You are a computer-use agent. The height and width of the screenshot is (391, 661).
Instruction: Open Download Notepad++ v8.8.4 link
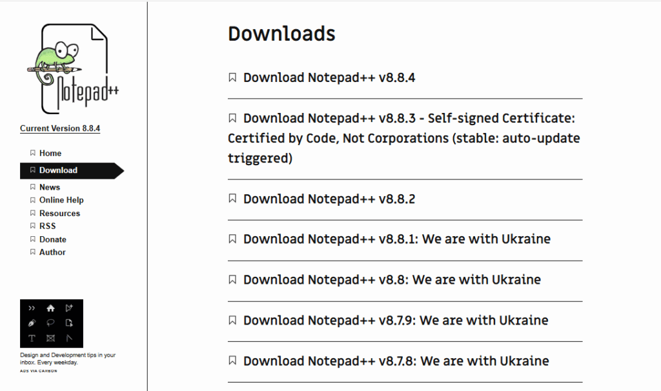pyautogui.click(x=329, y=78)
